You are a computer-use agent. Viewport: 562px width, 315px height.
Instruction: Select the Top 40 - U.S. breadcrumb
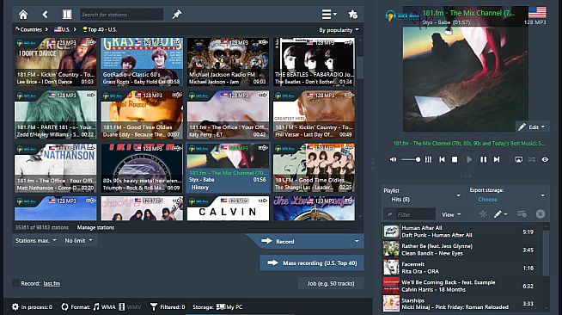(x=100, y=29)
